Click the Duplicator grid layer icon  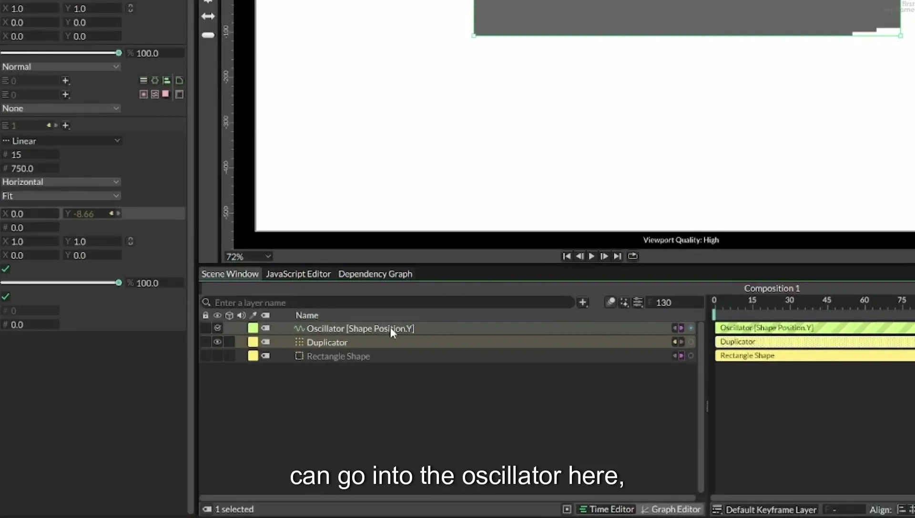pyautogui.click(x=299, y=342)
